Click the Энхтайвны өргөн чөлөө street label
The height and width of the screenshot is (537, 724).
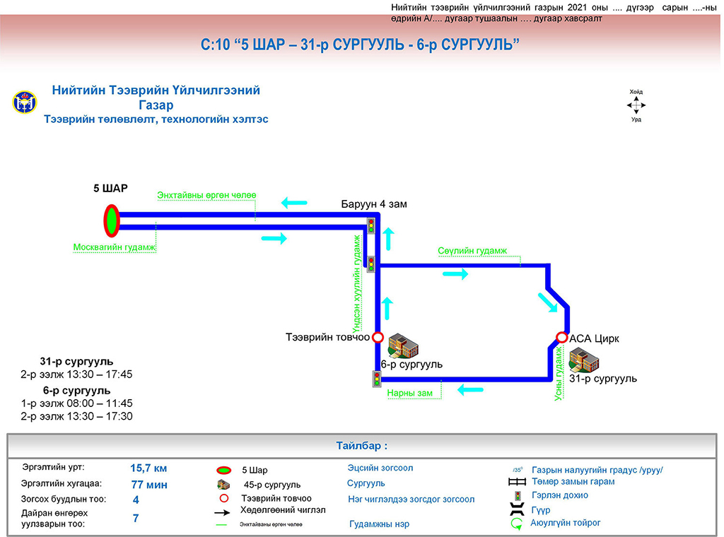pos(206,195)
